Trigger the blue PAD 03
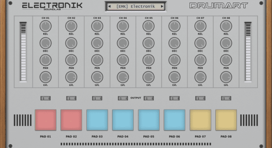The image size is (272, 148). tap(97, 120)
